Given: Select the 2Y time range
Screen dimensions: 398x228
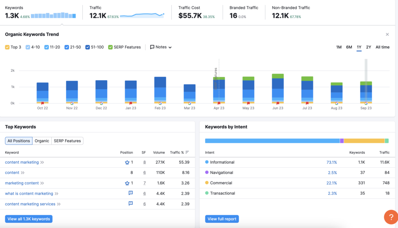Looking at the screenshot, I should [x=368, y=47].
